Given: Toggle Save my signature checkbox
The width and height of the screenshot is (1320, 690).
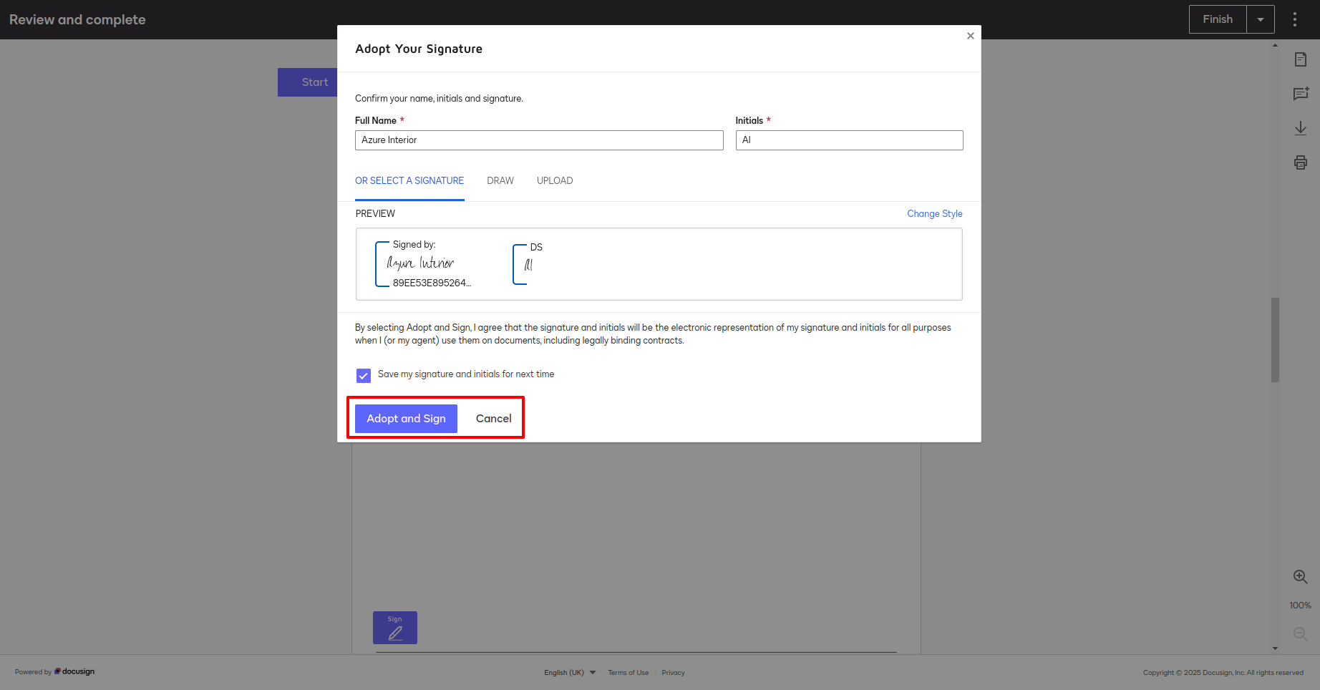Looking at the screenshot, I should [x=364, y=375].
